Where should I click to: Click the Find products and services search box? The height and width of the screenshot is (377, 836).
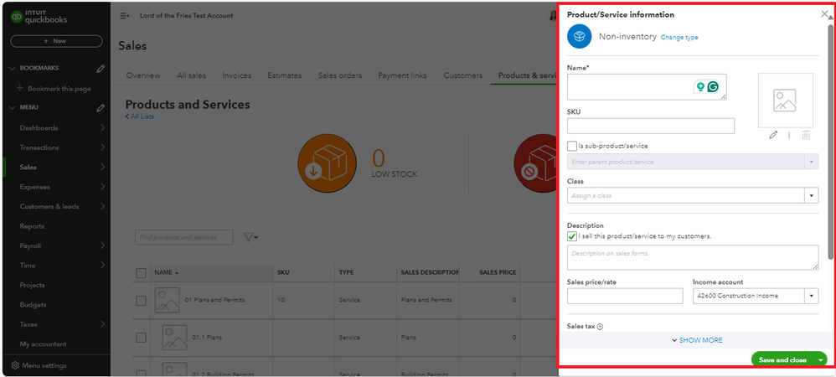tap(184, 237)
